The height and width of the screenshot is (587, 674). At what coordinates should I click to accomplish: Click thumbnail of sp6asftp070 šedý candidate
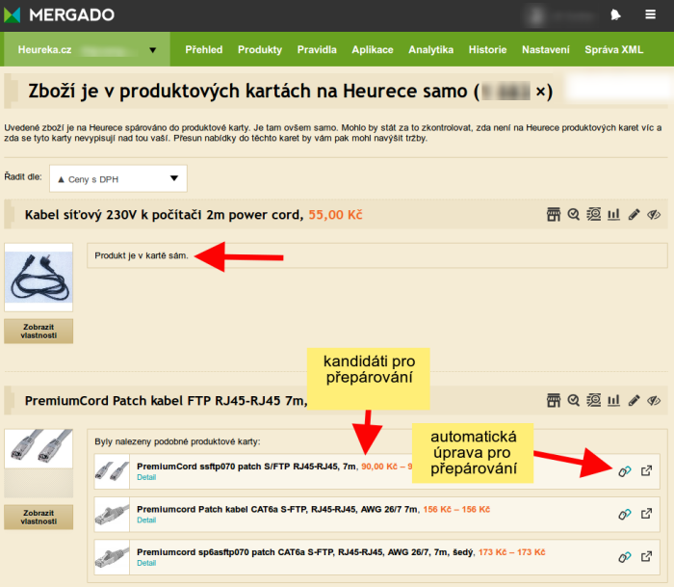point(112,557)
